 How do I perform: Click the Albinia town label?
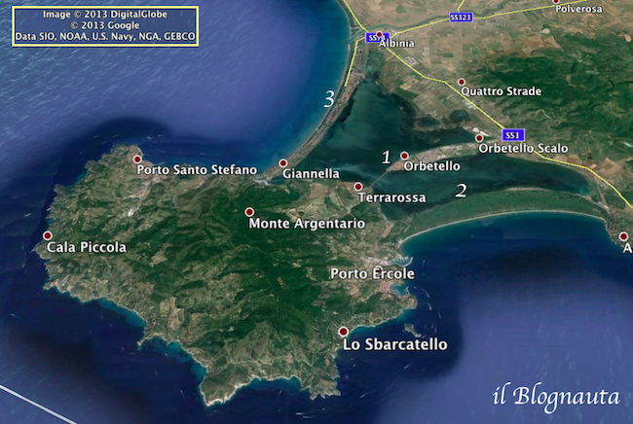(396, 44)
